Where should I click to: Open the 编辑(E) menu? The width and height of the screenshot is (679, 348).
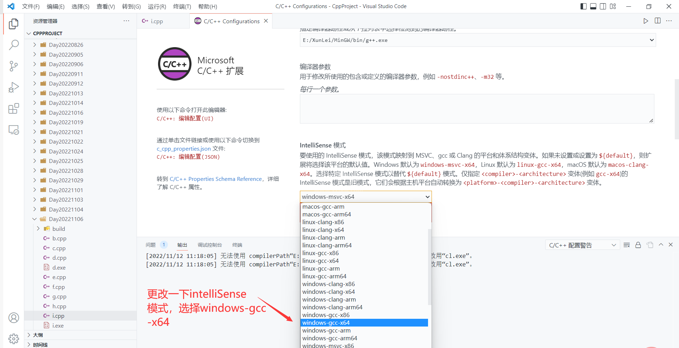click(56, 6)
